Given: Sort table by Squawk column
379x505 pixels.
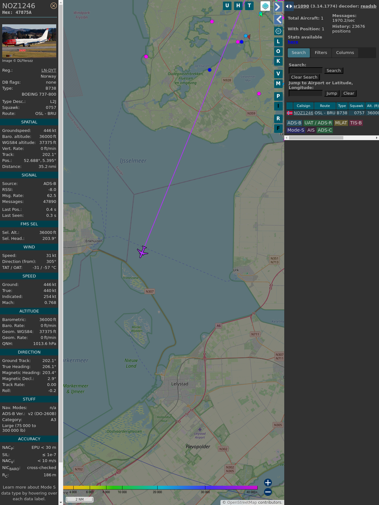Looking at the screenshot, I should (x=357, y=106).
